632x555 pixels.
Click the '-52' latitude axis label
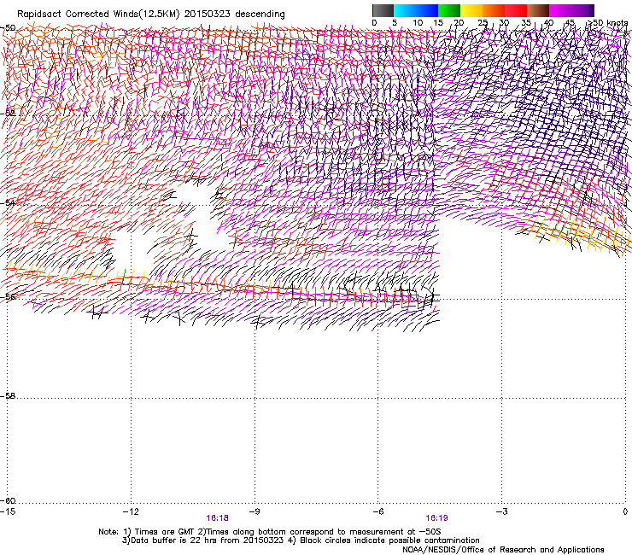click(x=8, y=113)
